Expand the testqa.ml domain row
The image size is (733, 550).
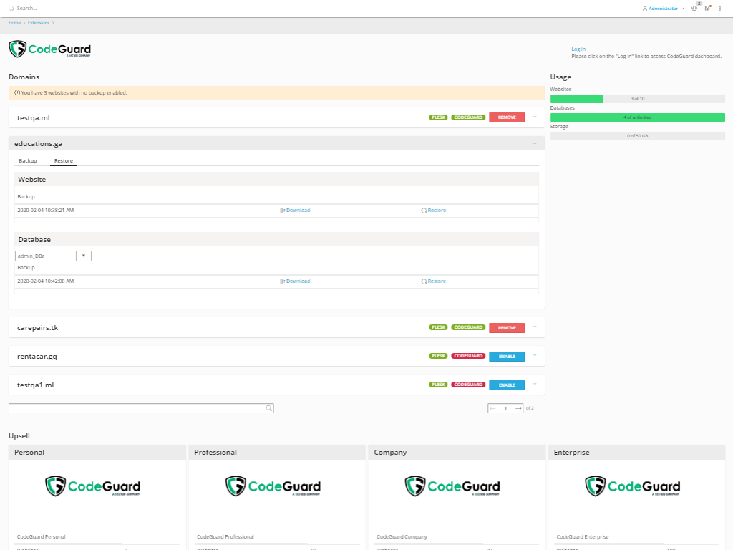pos(534,117)
